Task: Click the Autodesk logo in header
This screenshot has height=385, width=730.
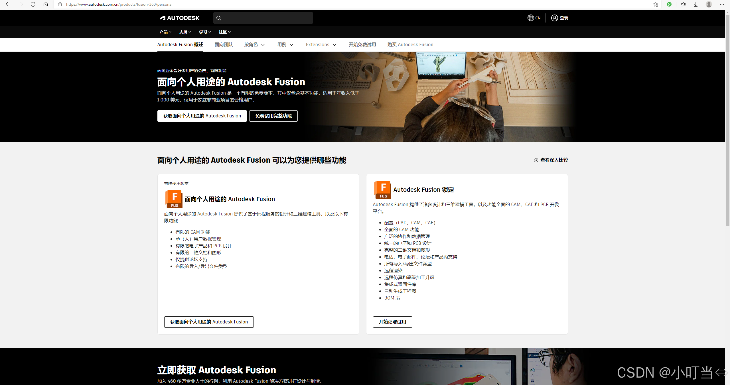Action: tap(179, 18)
